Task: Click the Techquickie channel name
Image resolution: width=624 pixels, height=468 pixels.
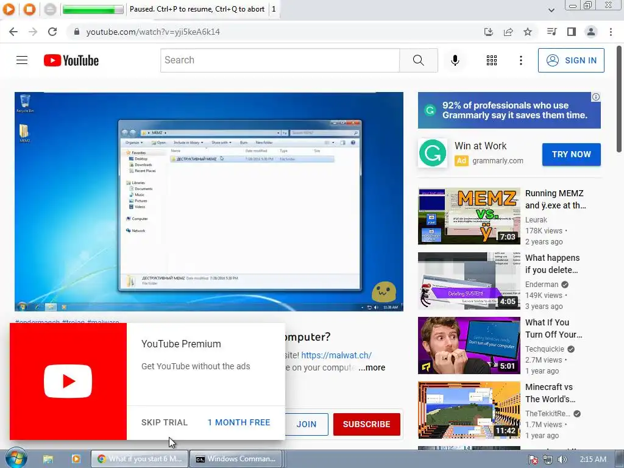Action: tap(544, 349)
